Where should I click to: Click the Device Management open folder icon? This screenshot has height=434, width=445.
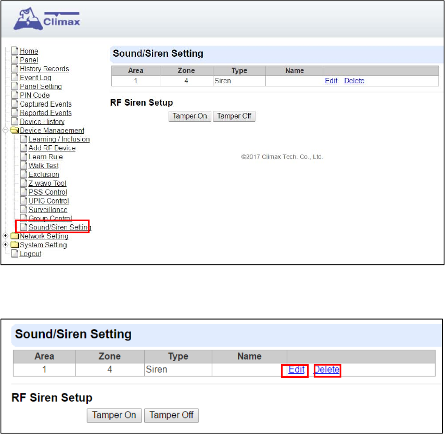point(15,130)
